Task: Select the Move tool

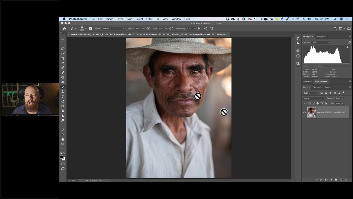Action: [63, 39]
